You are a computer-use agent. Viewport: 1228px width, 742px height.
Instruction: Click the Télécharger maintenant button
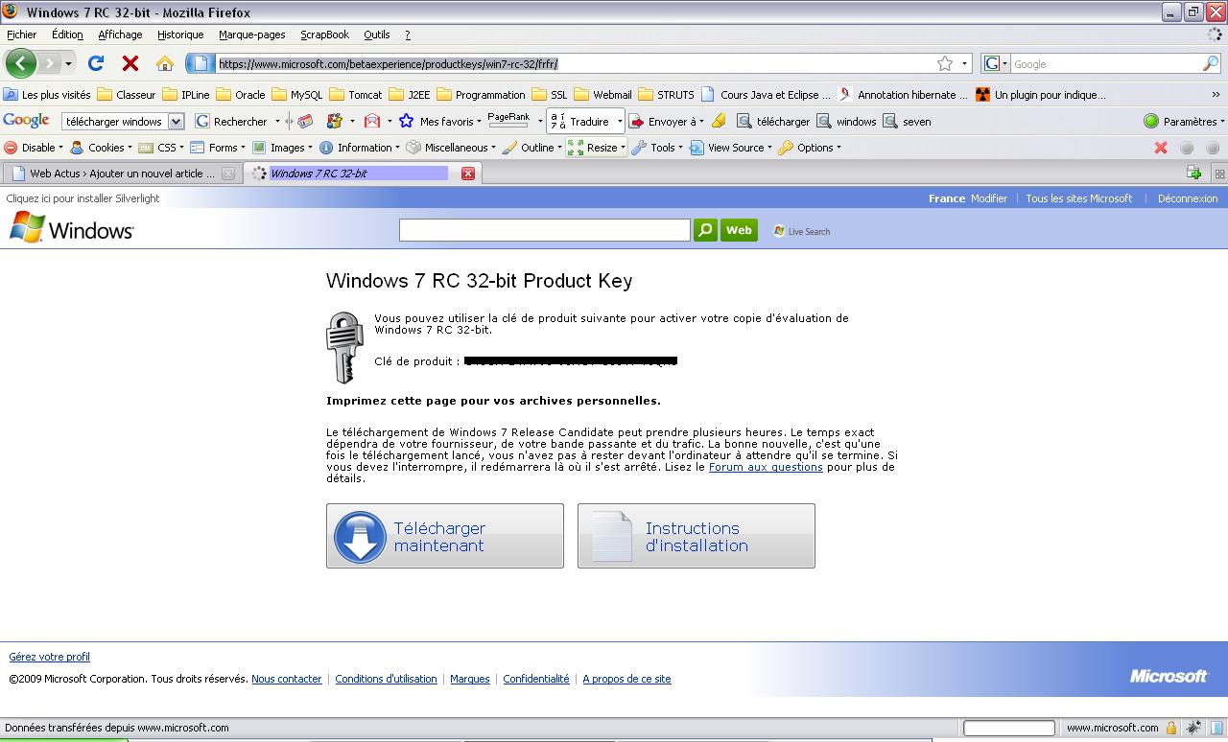(x=445, y=536)
